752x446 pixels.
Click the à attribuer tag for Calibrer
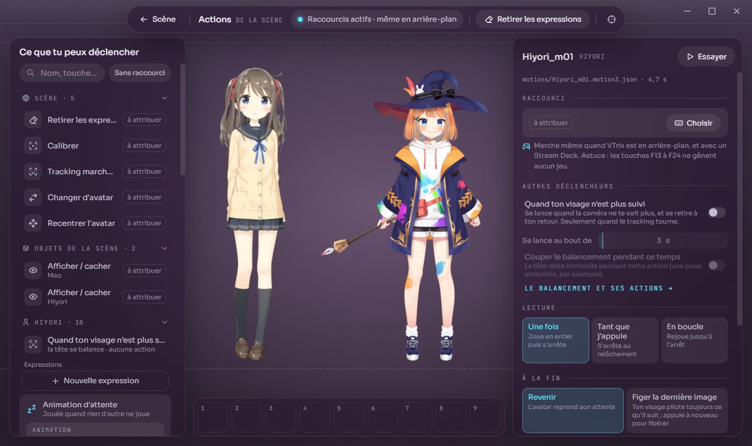145,146
